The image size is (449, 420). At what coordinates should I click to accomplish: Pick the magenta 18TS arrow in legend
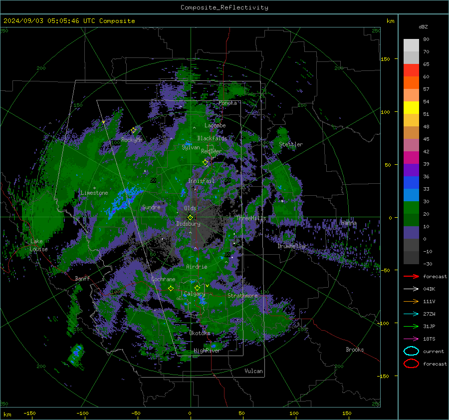coord(411,339)
